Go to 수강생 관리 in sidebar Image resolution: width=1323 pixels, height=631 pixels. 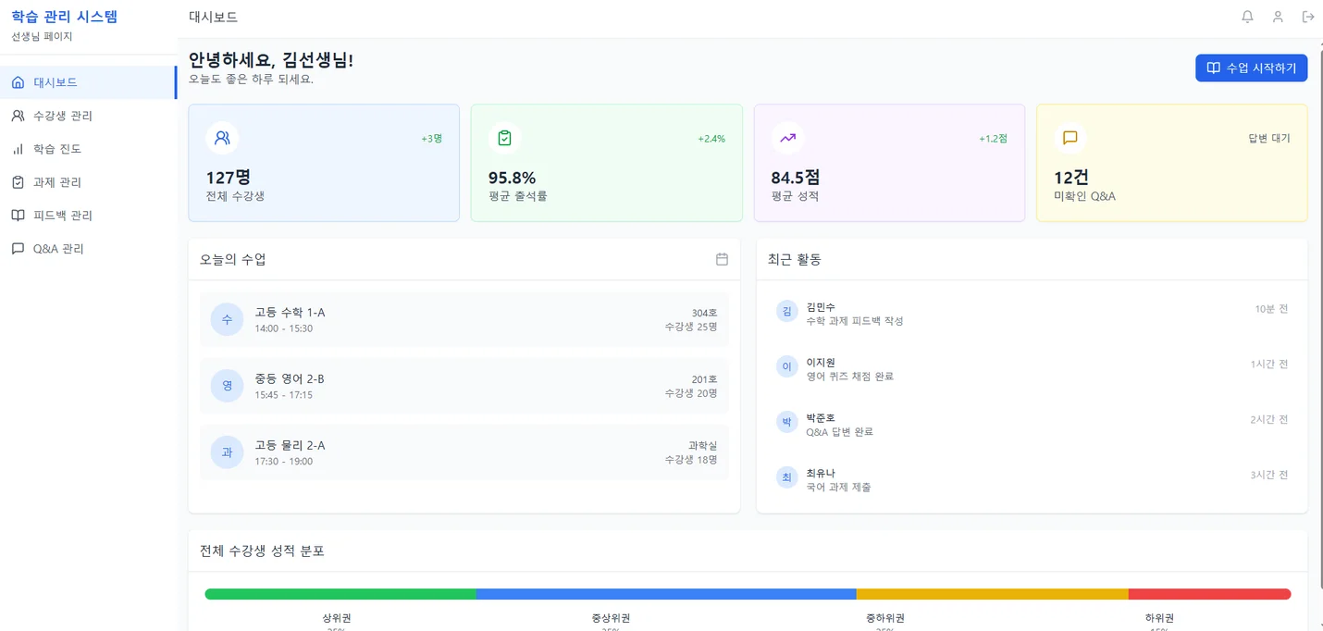point(88,116)
